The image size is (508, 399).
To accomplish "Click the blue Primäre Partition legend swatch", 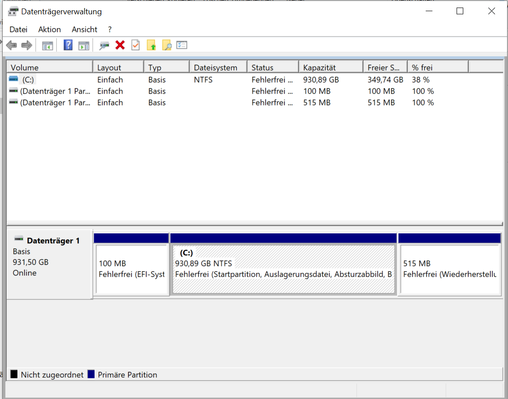I will pos(91,374).
